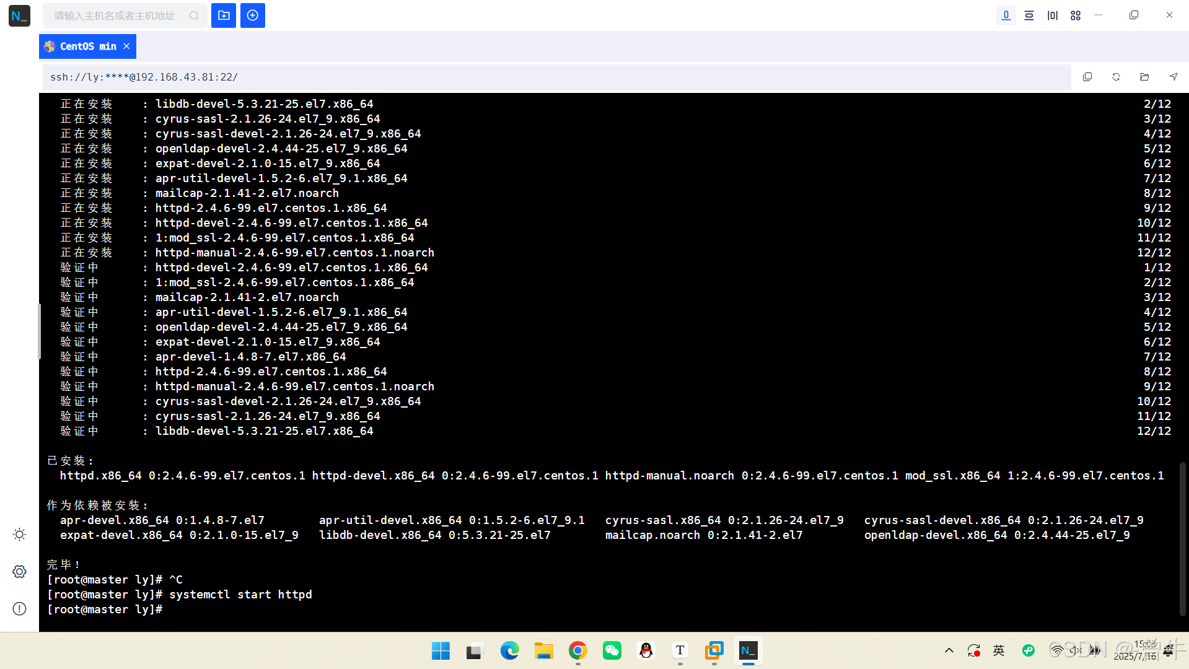Viewport: 1189px width, 669px height.
Task: Open QQ penguin app from taskbar
Action: 646,650
